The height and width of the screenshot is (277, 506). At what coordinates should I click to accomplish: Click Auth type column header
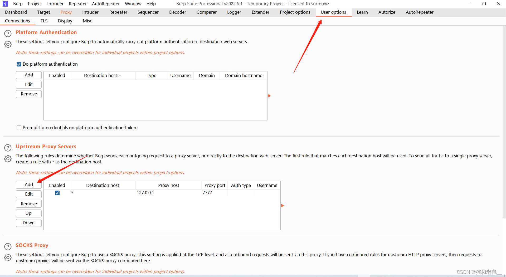pos(241,185)
